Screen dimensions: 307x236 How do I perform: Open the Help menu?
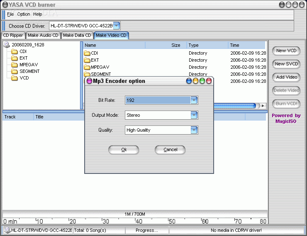pos(38,14)
